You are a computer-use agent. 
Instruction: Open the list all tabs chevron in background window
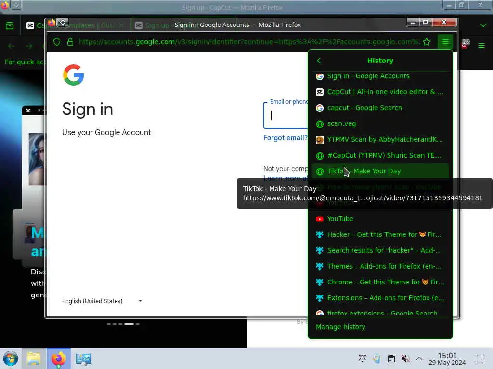483,25
